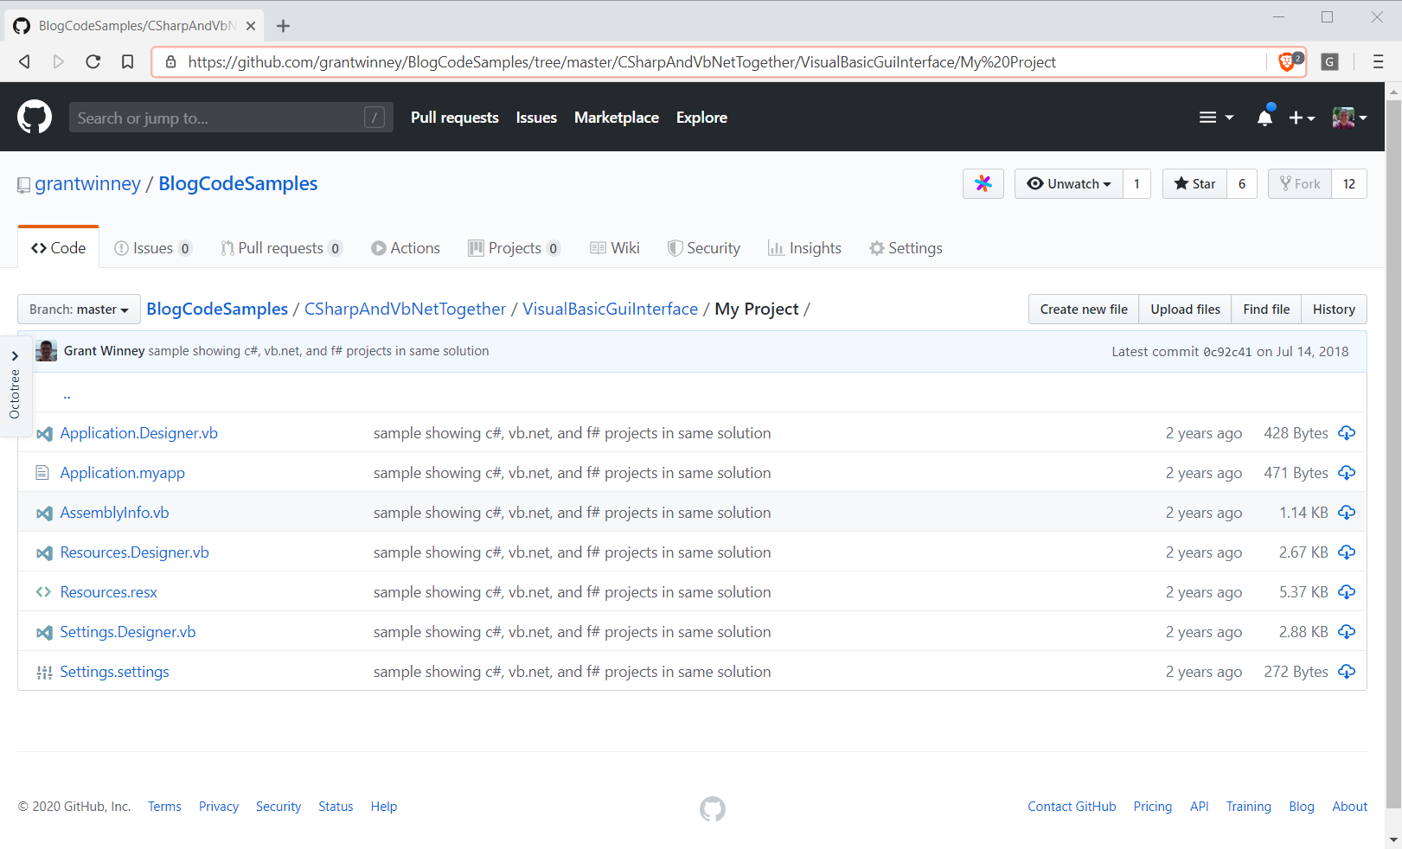This screenshot has height=849, width=1402.
Task: Open the Branch: master dropdown
Action: click(79, 310)
